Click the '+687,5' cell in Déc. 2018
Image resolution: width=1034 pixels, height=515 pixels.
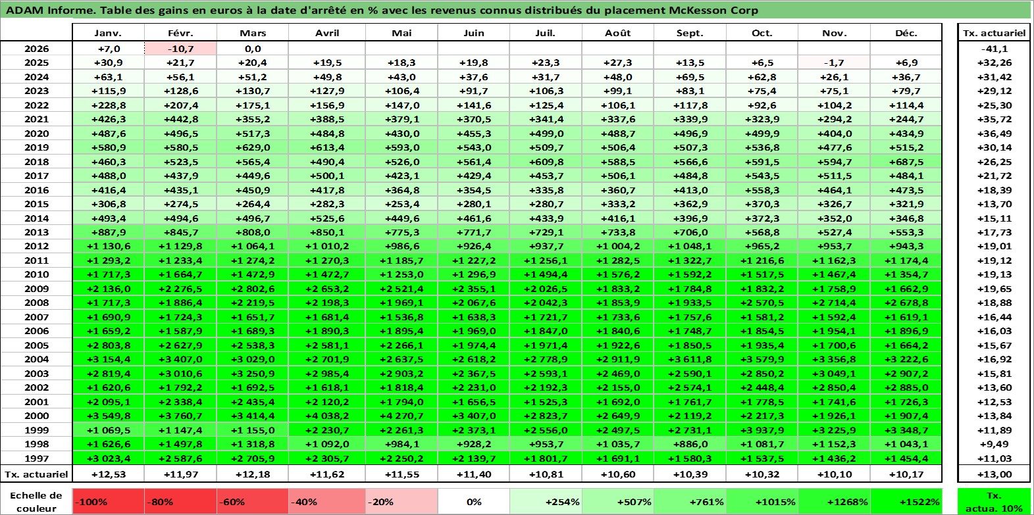[x=906, y=162]
